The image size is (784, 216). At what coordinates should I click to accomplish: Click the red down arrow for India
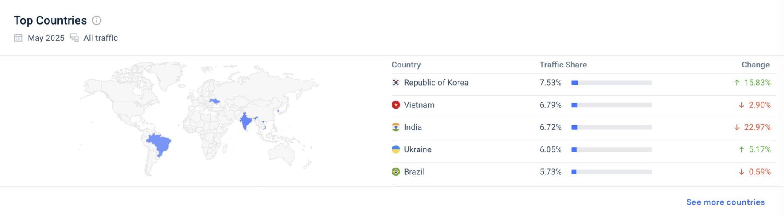click(737, 127)
